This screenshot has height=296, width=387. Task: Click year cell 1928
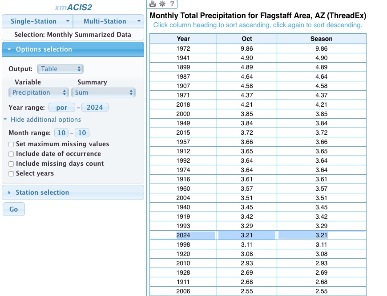coord(183,272)
